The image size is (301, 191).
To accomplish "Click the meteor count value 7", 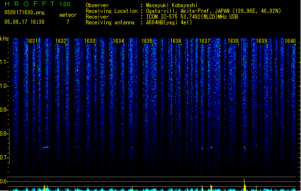I will click(68, 22).
